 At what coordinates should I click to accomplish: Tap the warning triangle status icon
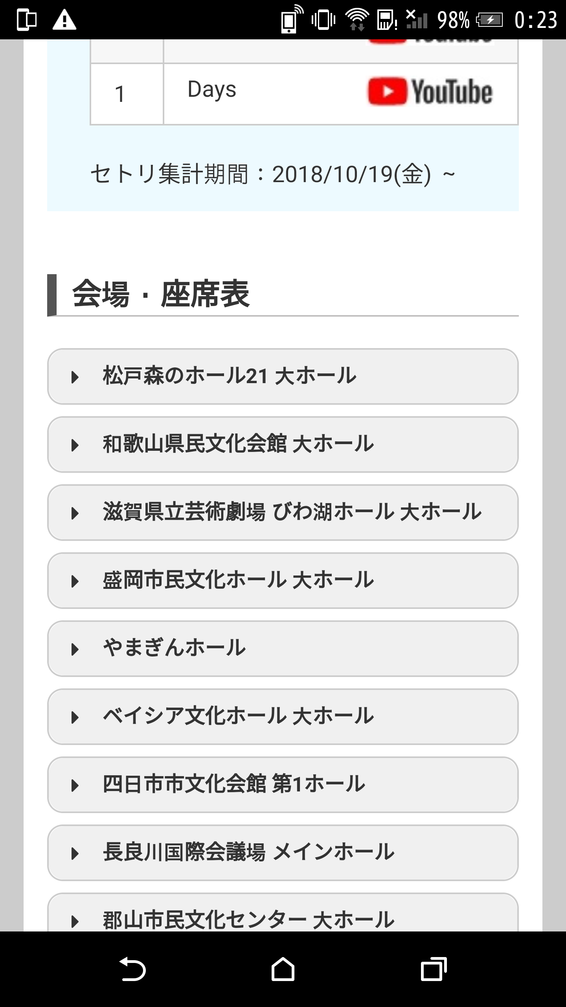[64, 20]
